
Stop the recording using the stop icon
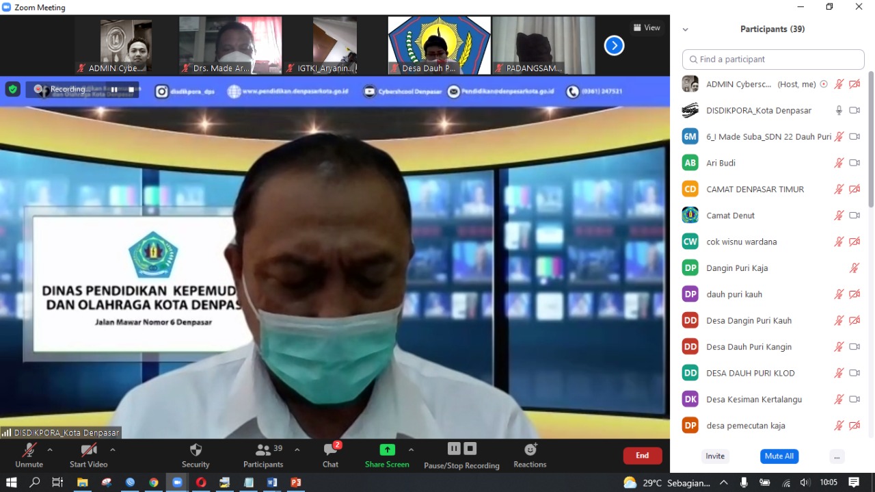pos(470,448)
